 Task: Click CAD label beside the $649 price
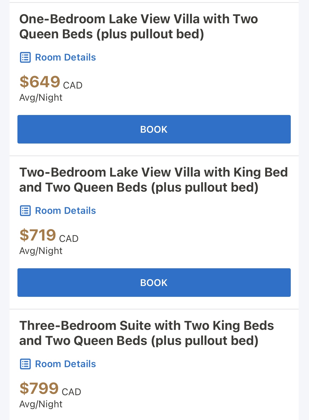(73, 85)
